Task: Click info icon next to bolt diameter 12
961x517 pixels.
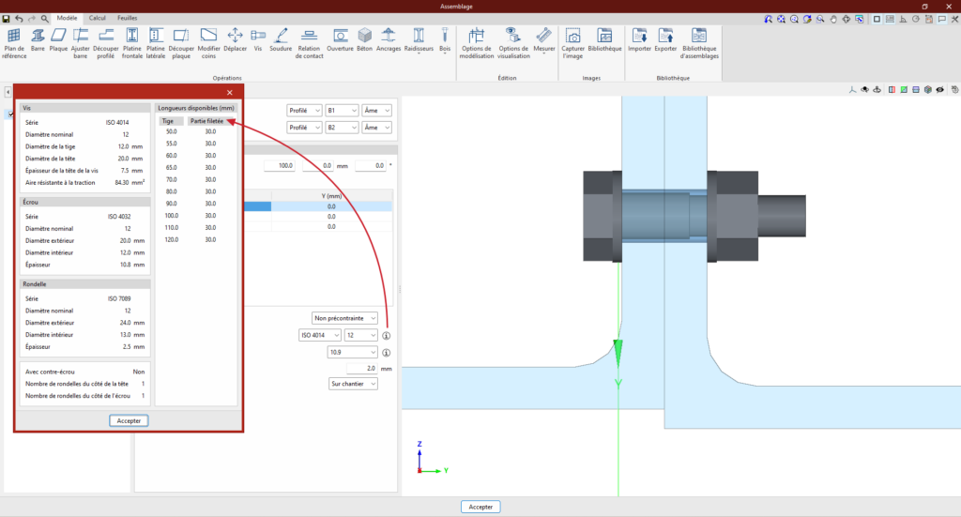Action: 386,335
